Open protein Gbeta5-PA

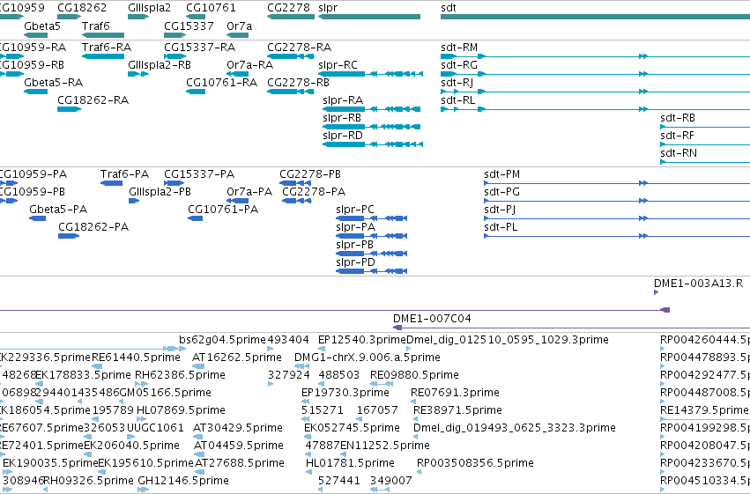click(58, 210)
